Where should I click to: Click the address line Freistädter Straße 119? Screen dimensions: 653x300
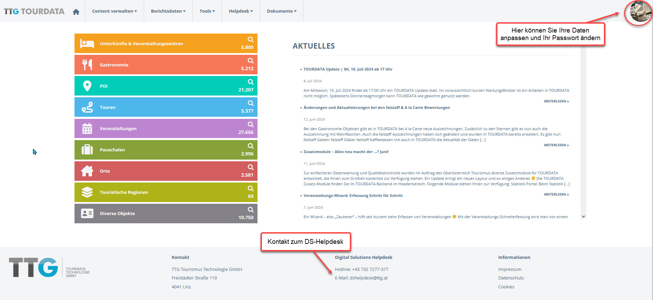[194, 278]
